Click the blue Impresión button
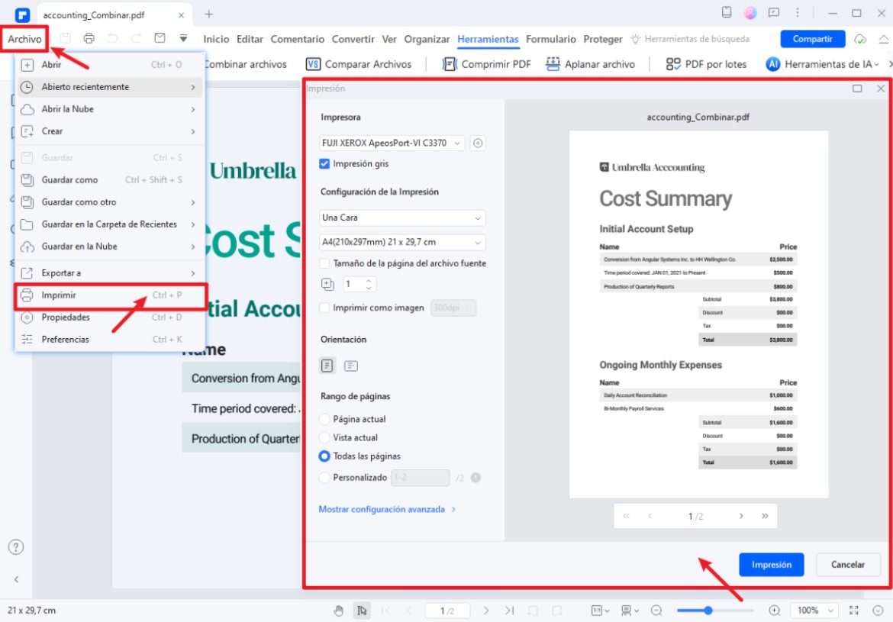Viewport: 893px width, 622px height. (x=772, y=565)
